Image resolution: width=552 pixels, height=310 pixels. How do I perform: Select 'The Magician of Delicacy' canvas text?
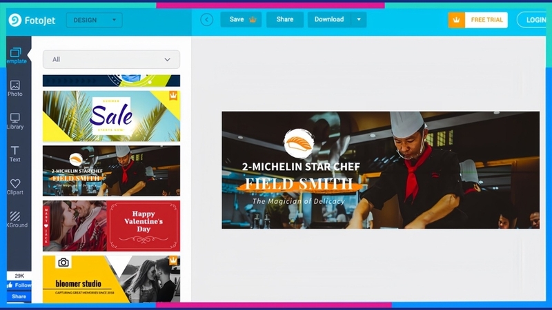click(299, 201)
